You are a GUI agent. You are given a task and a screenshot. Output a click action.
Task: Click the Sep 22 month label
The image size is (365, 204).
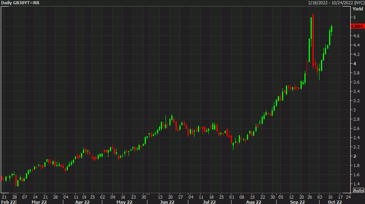(x=297, y=202)
